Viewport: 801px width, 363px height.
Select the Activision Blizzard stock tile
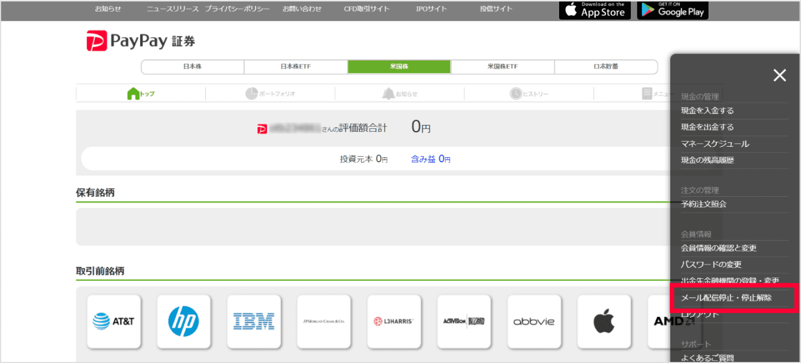464,321
